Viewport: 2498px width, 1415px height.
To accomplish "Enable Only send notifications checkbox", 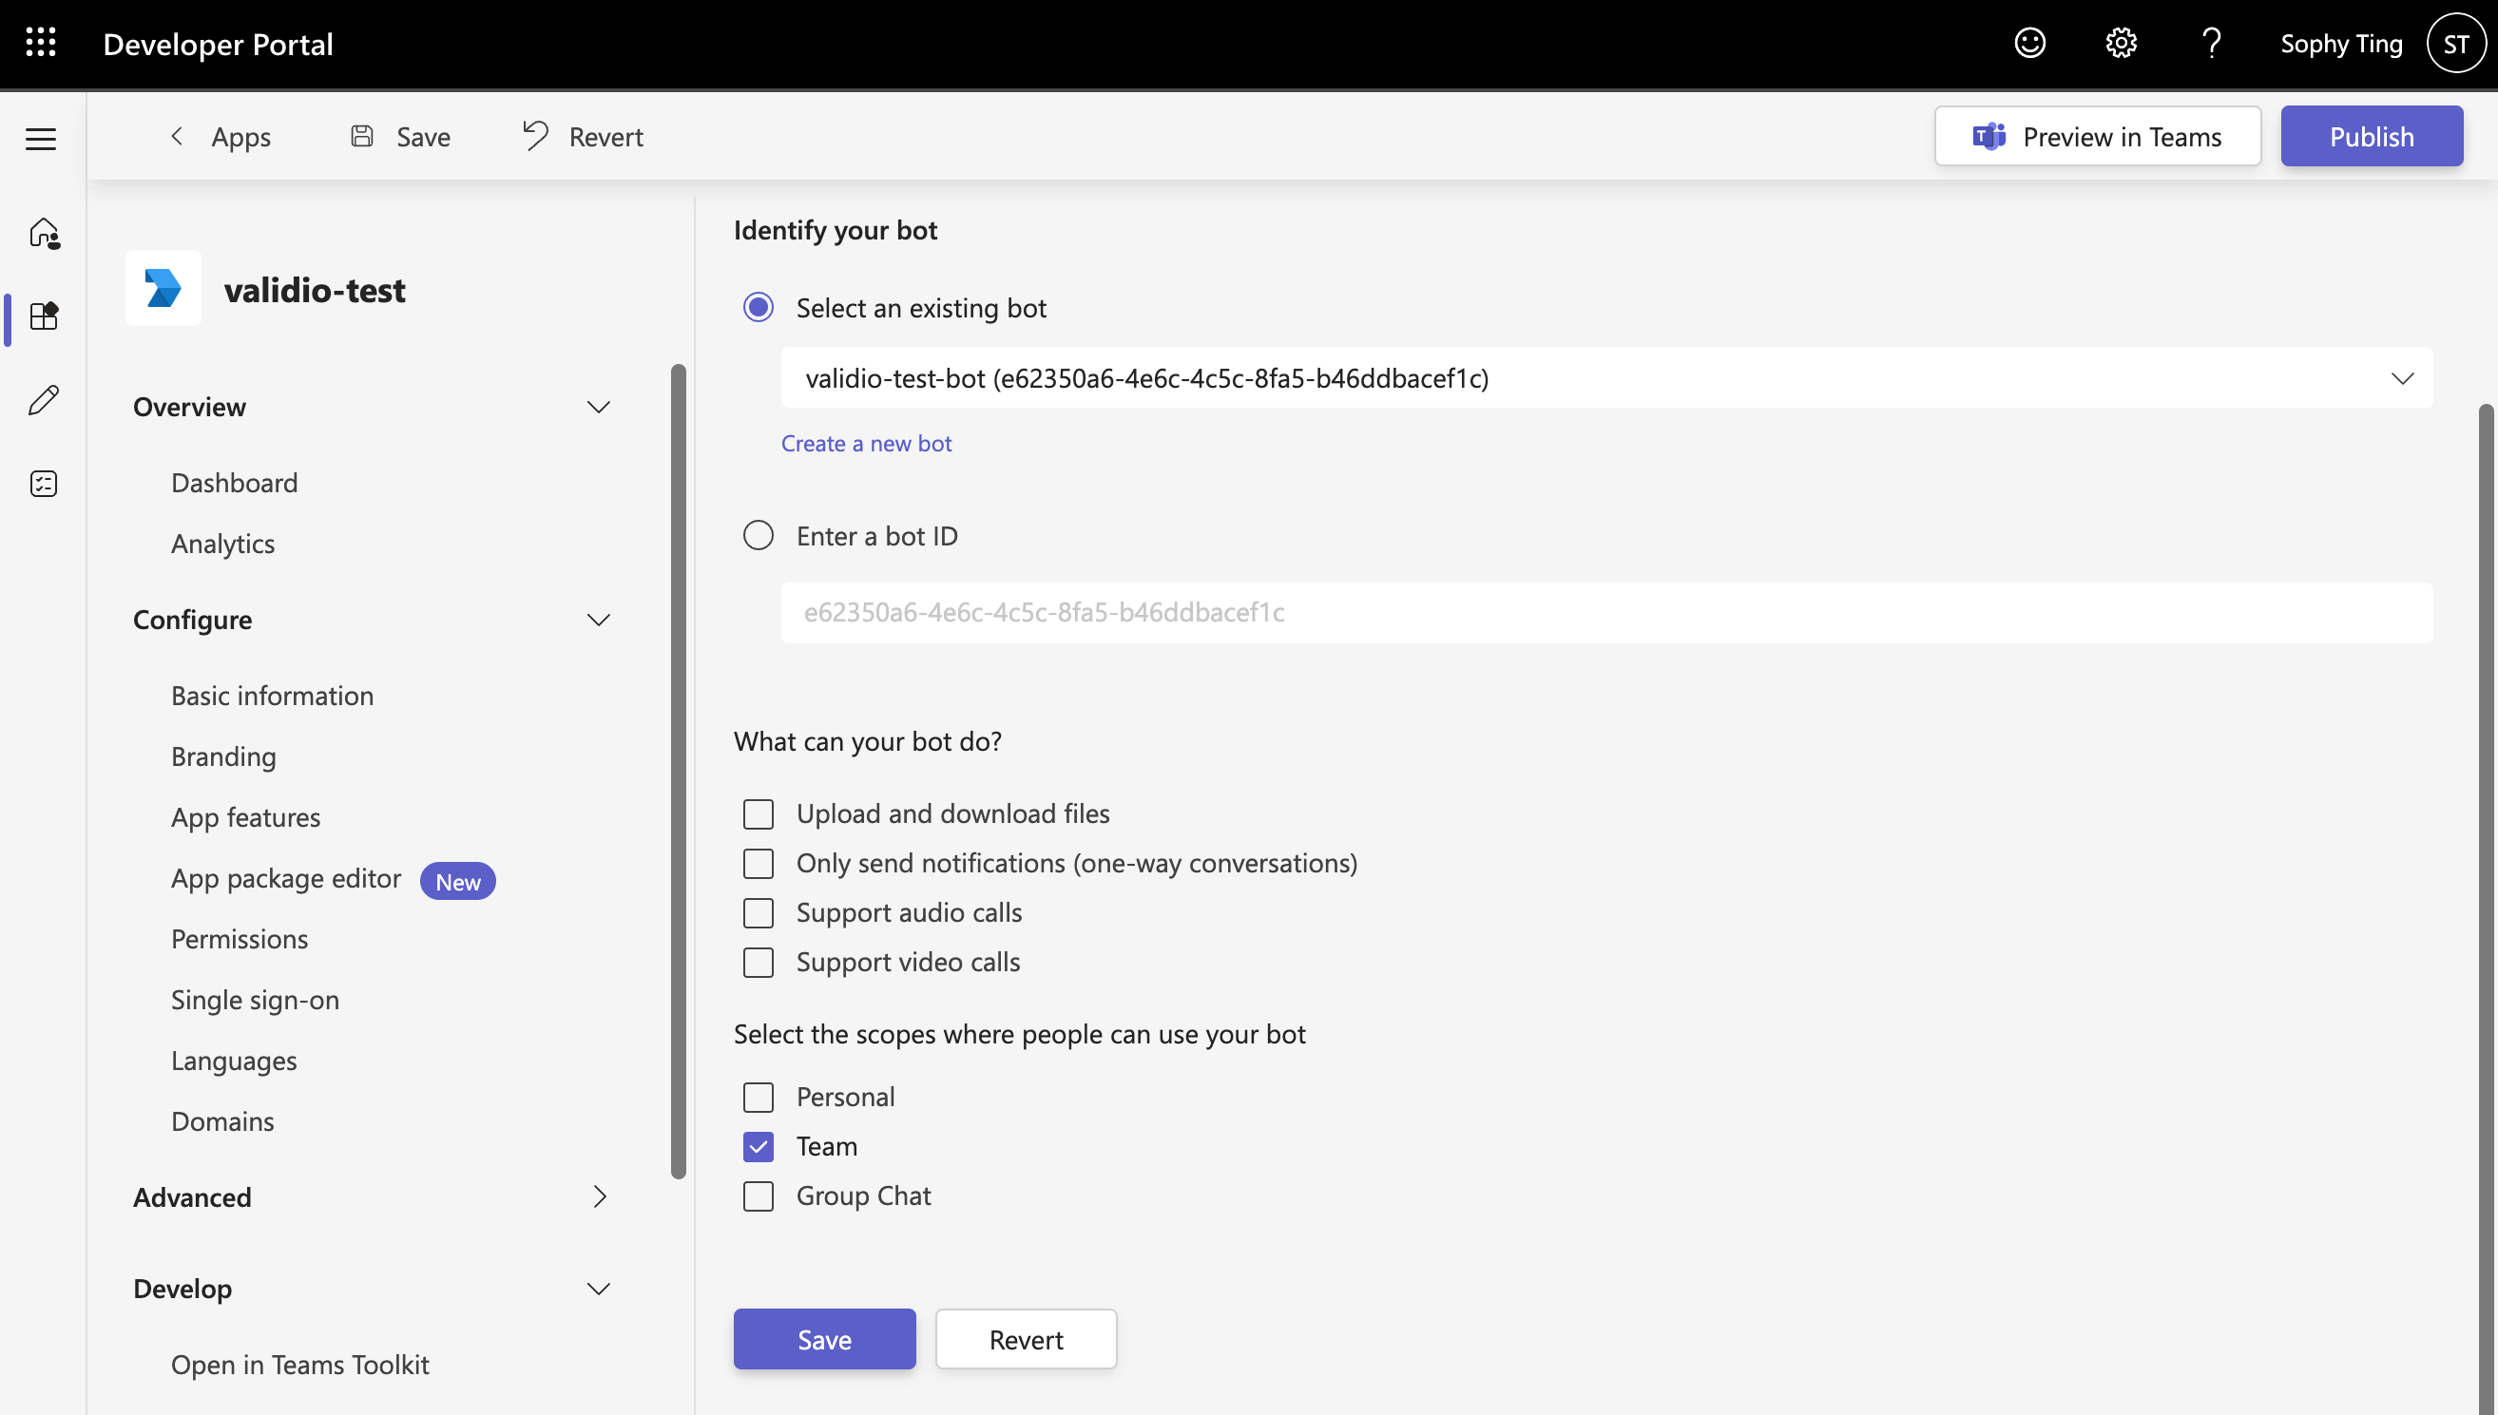I will coord(759,864).
